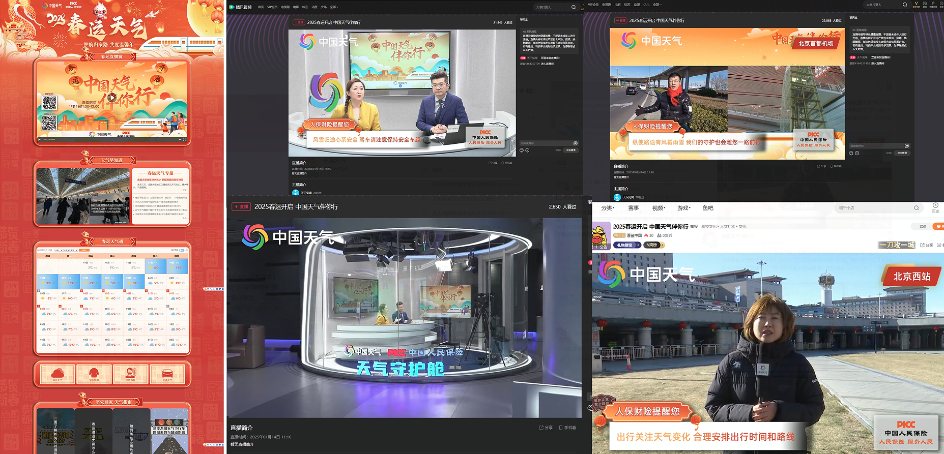Click 手机看 under the studio anchors live video
The width and height of the screenshot is (944, 454).
507,163
